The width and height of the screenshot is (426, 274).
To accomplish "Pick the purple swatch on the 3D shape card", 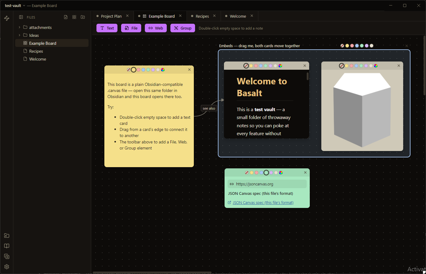I will point(366,66).
